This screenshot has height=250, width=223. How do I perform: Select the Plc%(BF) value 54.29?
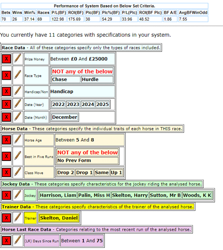click(111, 19)
